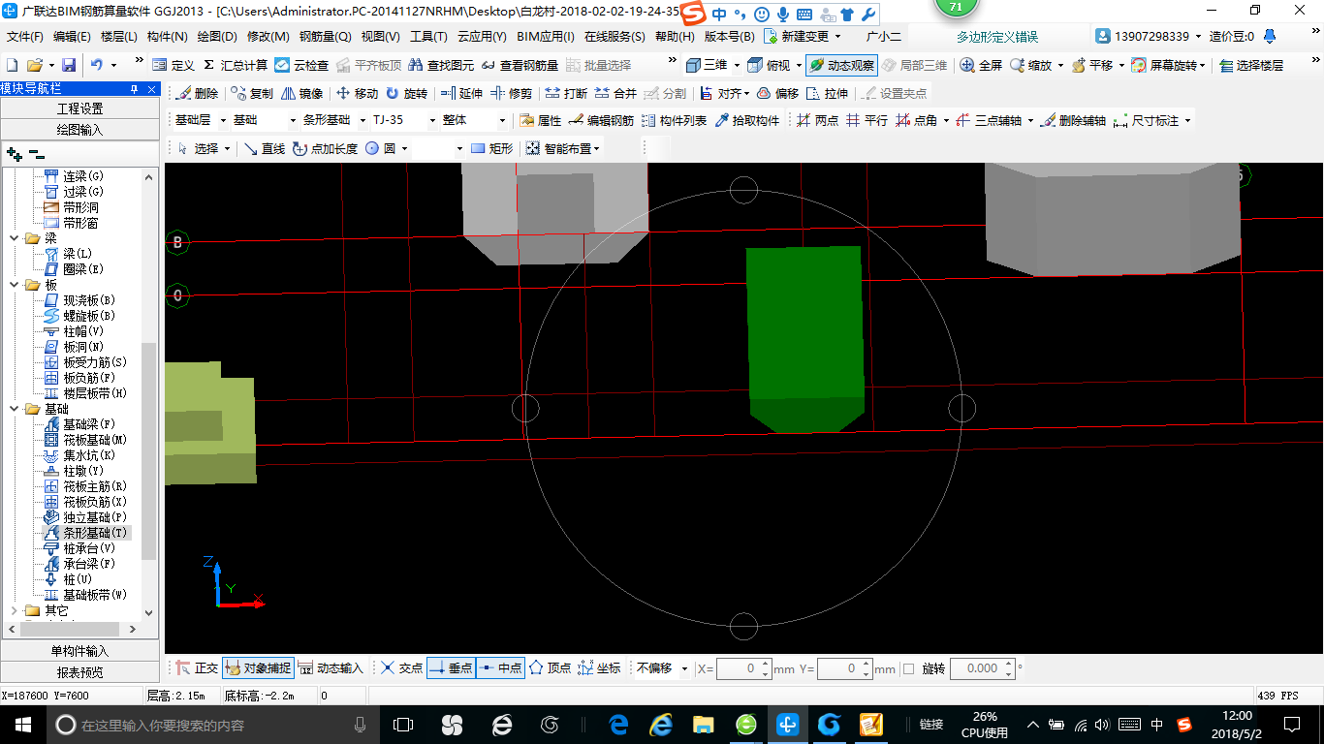Click 全屏 full screen view icon
The height and width of the screenshot is (744, 1324).
(x=981, y=65)
